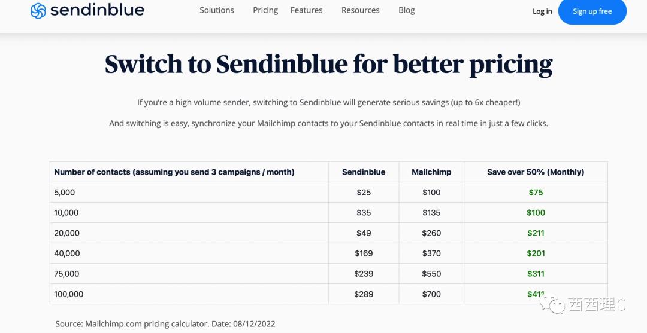This screenshot has width=647, height=333.
Task: Click the Number of contacts header
Action: [x=174, y=172]
